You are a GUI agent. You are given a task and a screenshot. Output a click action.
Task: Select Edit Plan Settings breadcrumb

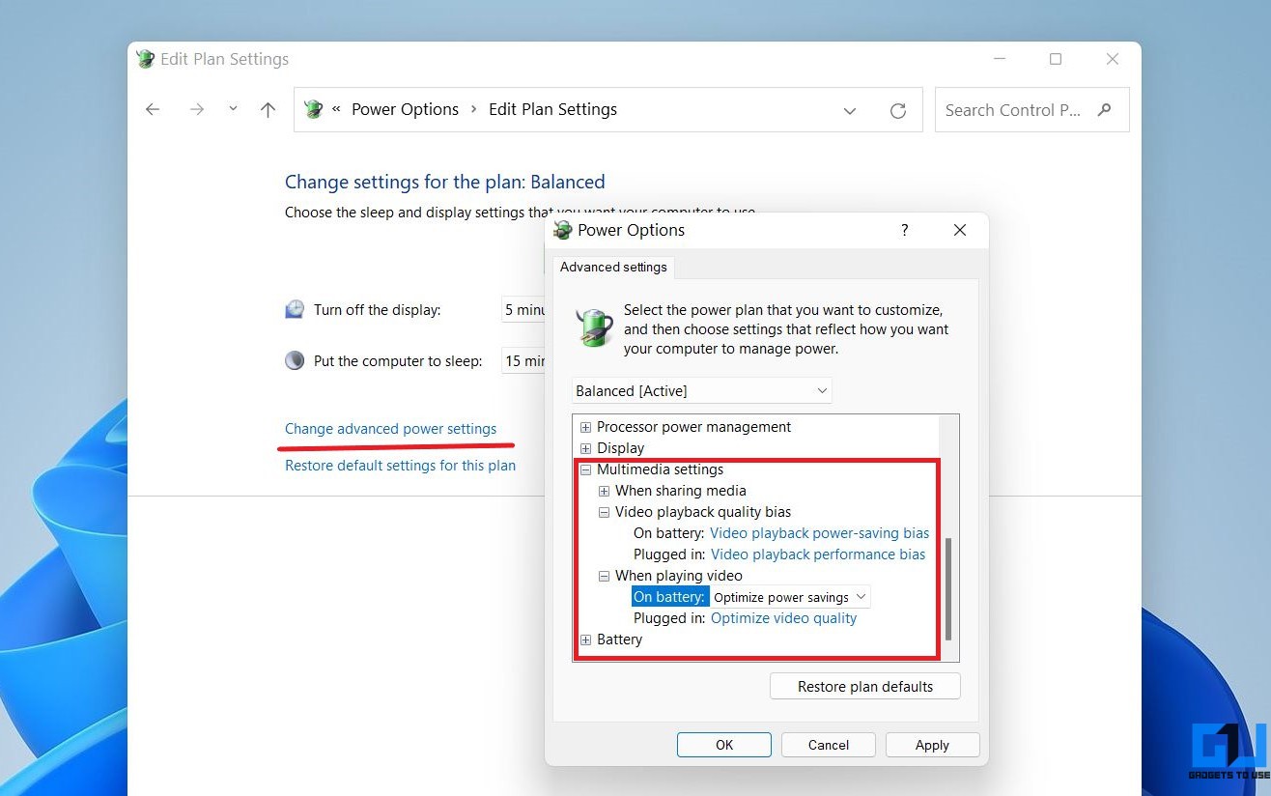click(552, 109)
